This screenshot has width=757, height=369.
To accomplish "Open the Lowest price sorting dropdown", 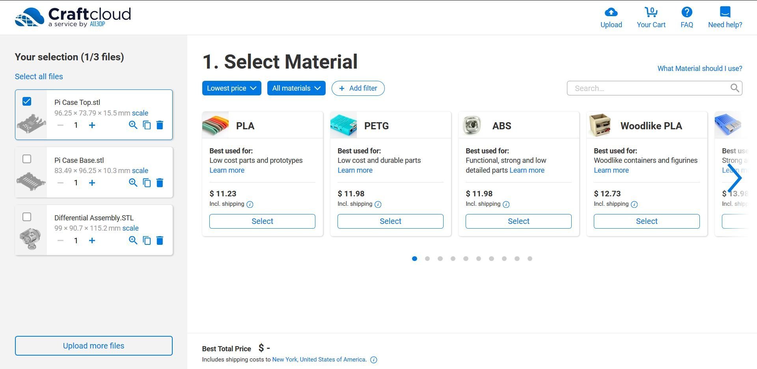I will (x=231, y=88).
